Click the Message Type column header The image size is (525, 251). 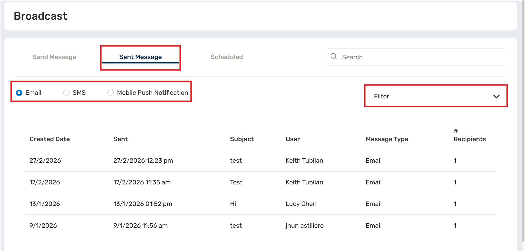tap(387, 139)
